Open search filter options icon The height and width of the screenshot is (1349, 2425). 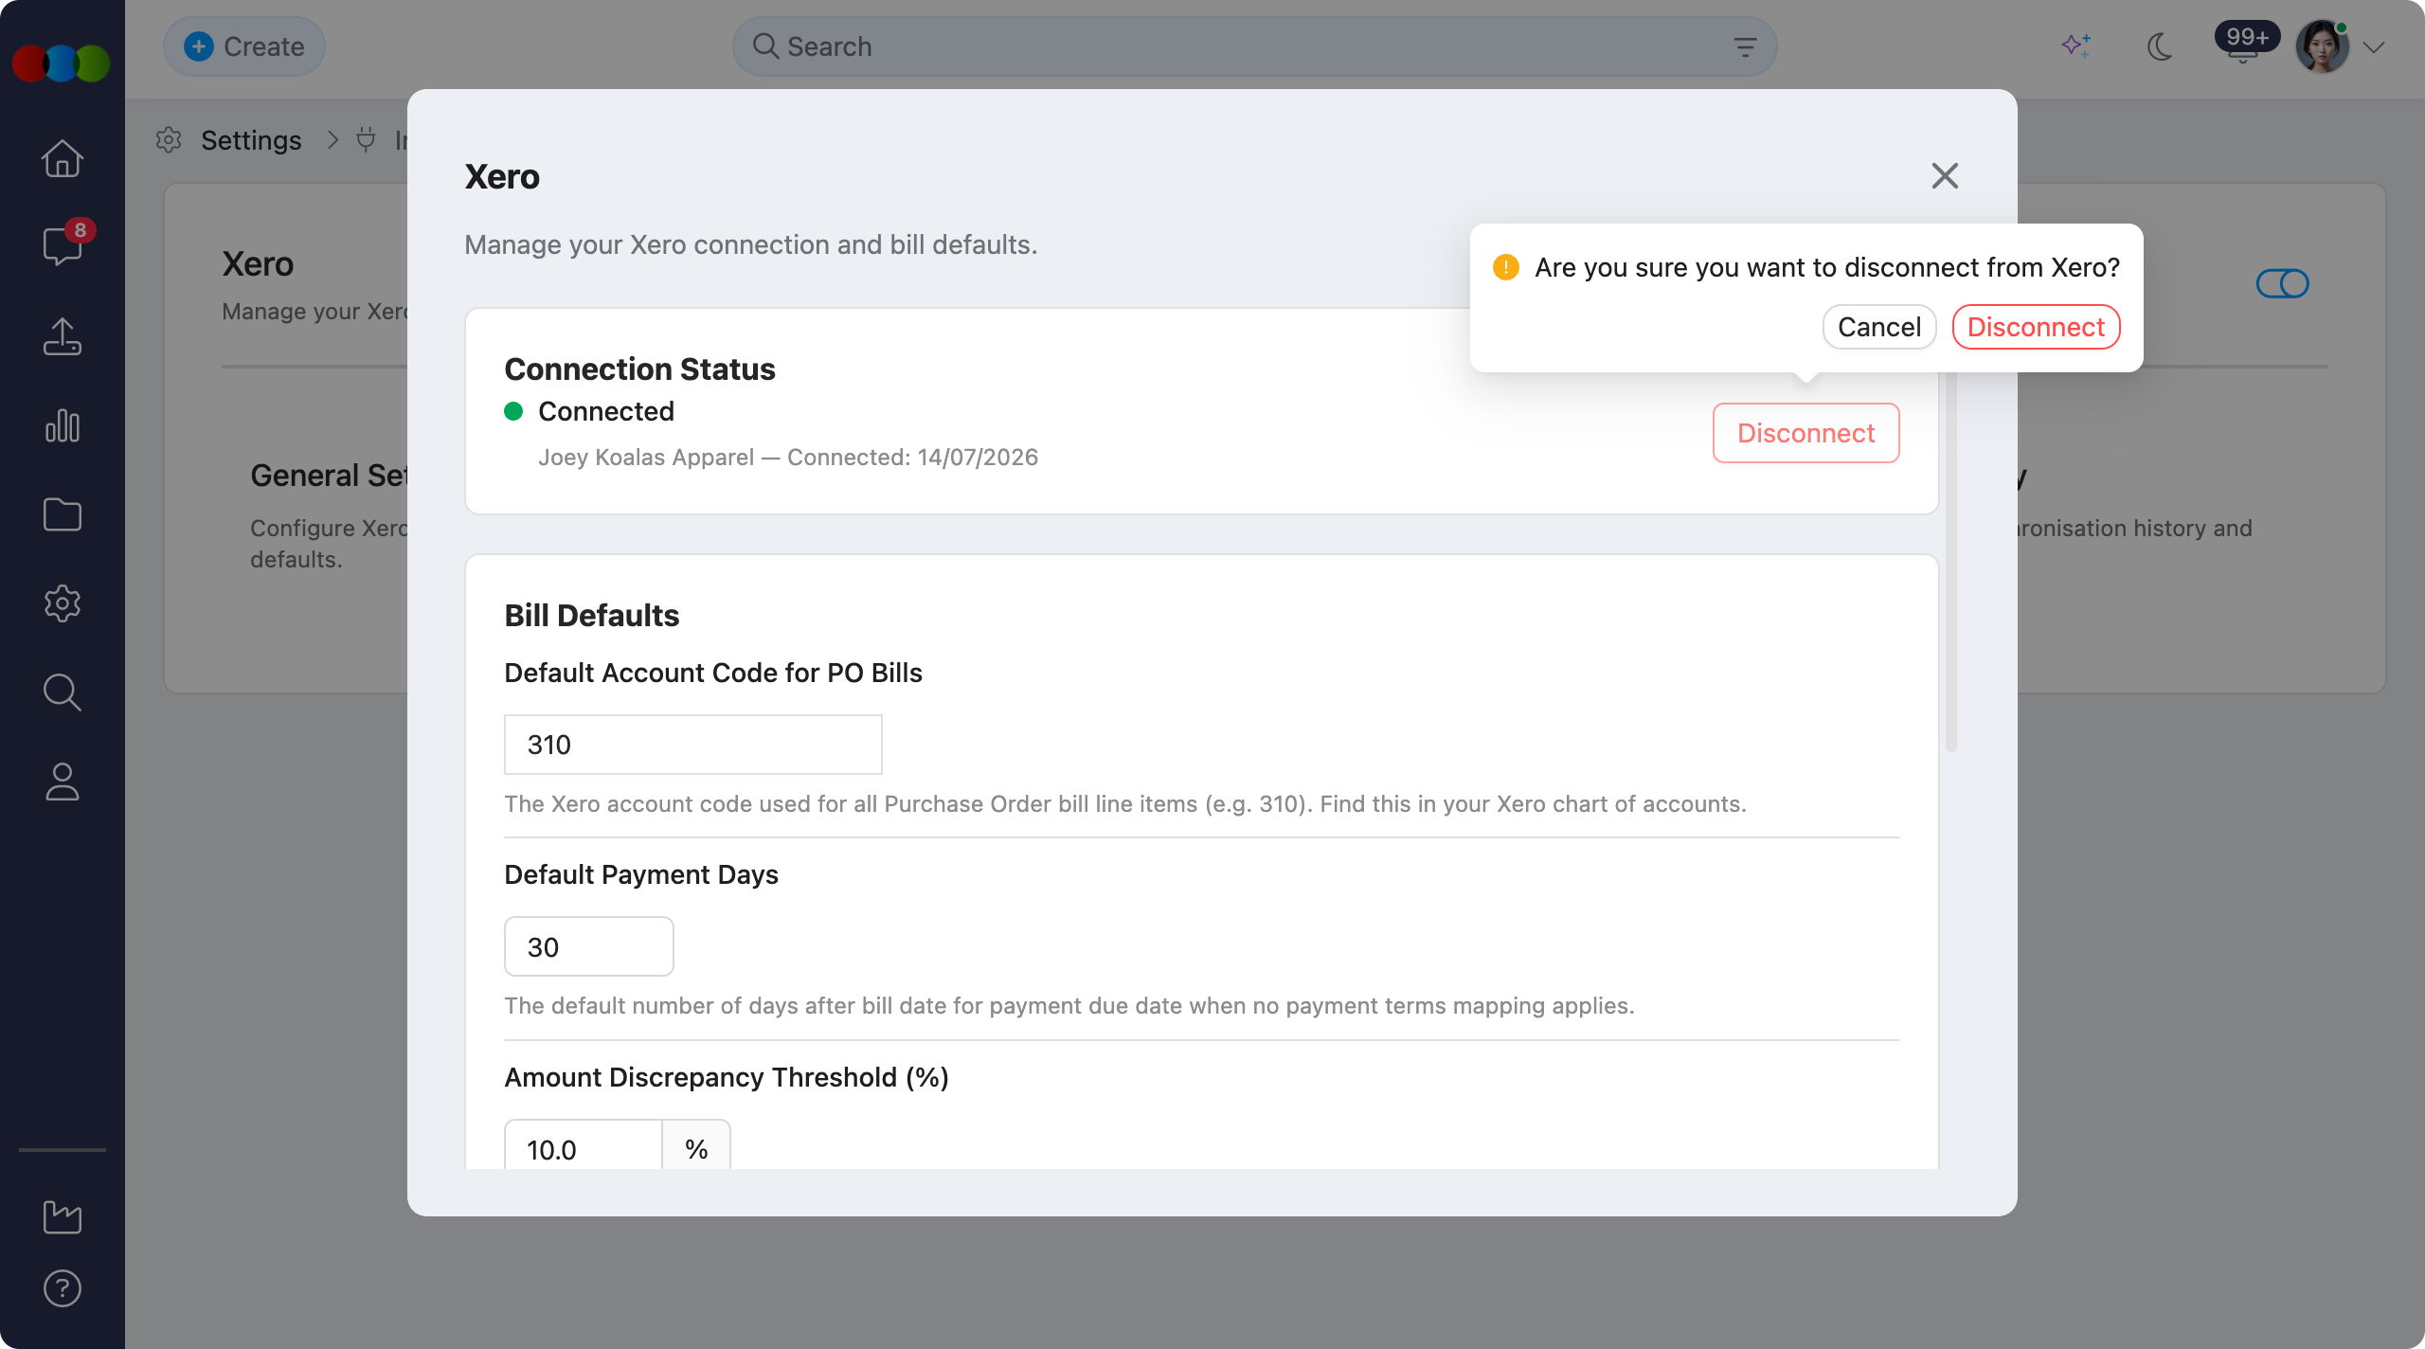[1745, 46]
